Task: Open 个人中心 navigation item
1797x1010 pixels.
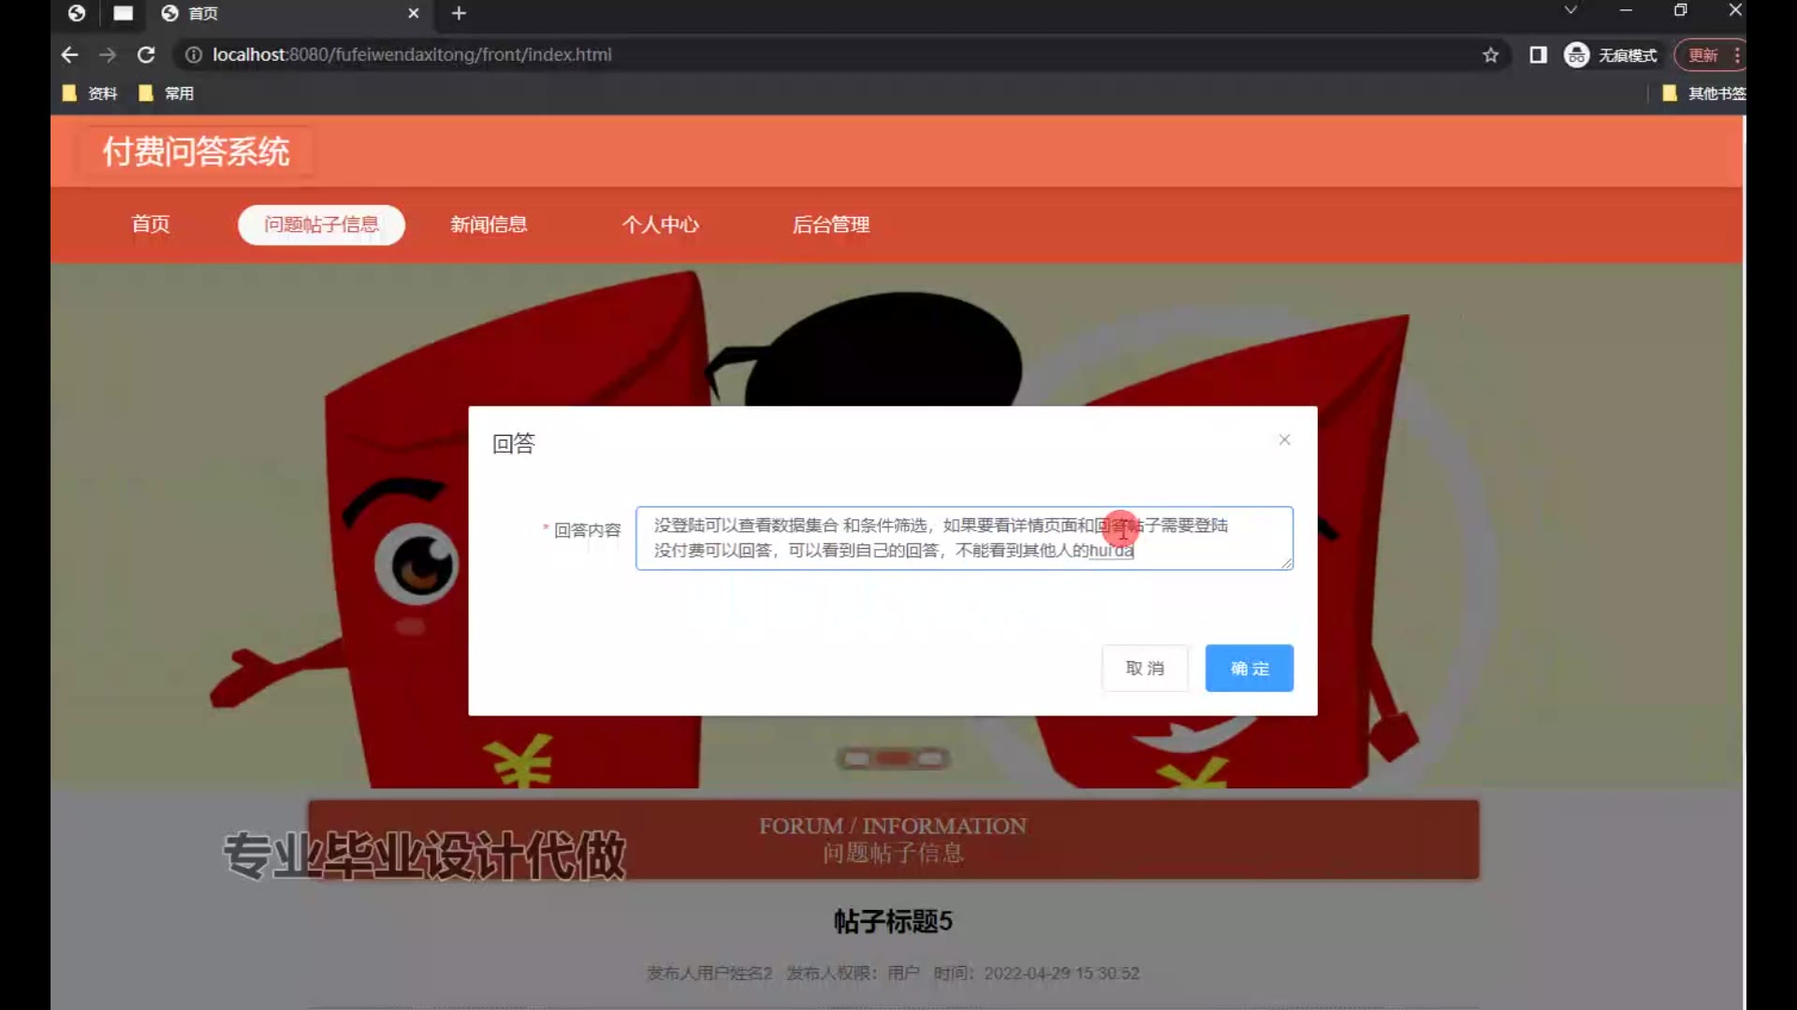Action: pyautogui.click(x=661, y=224)
